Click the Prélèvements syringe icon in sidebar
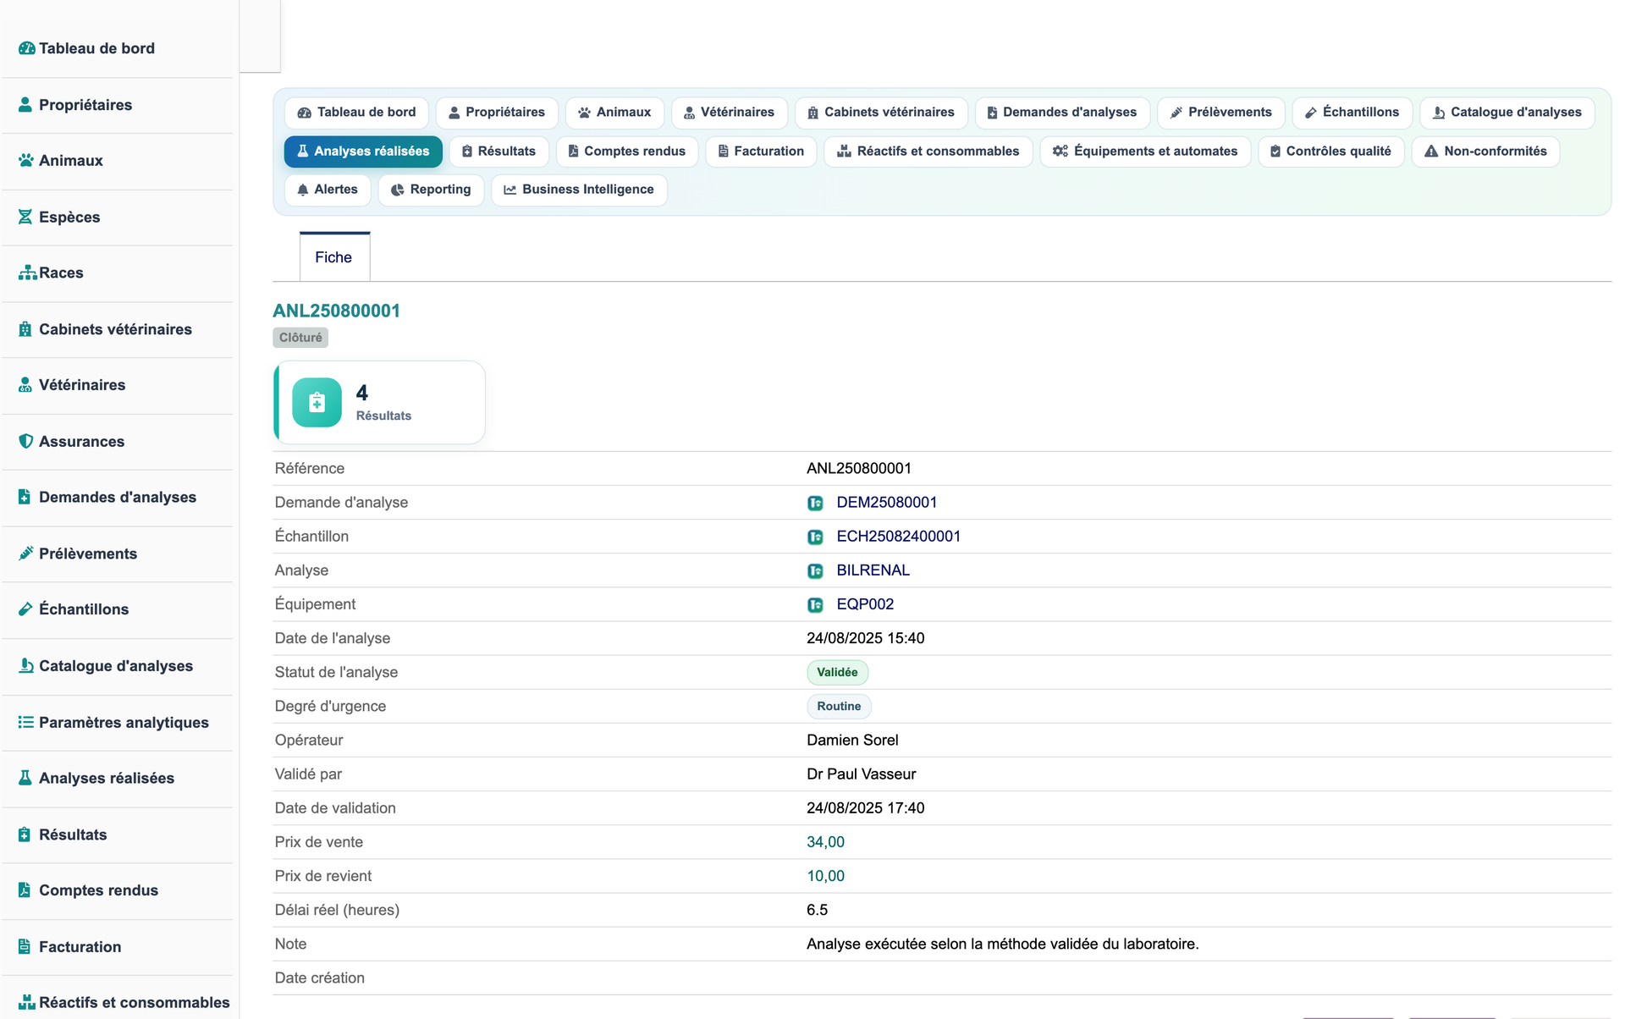Image resolution: width=1647 pixels, height=1019 pixels. click(25, 554)
